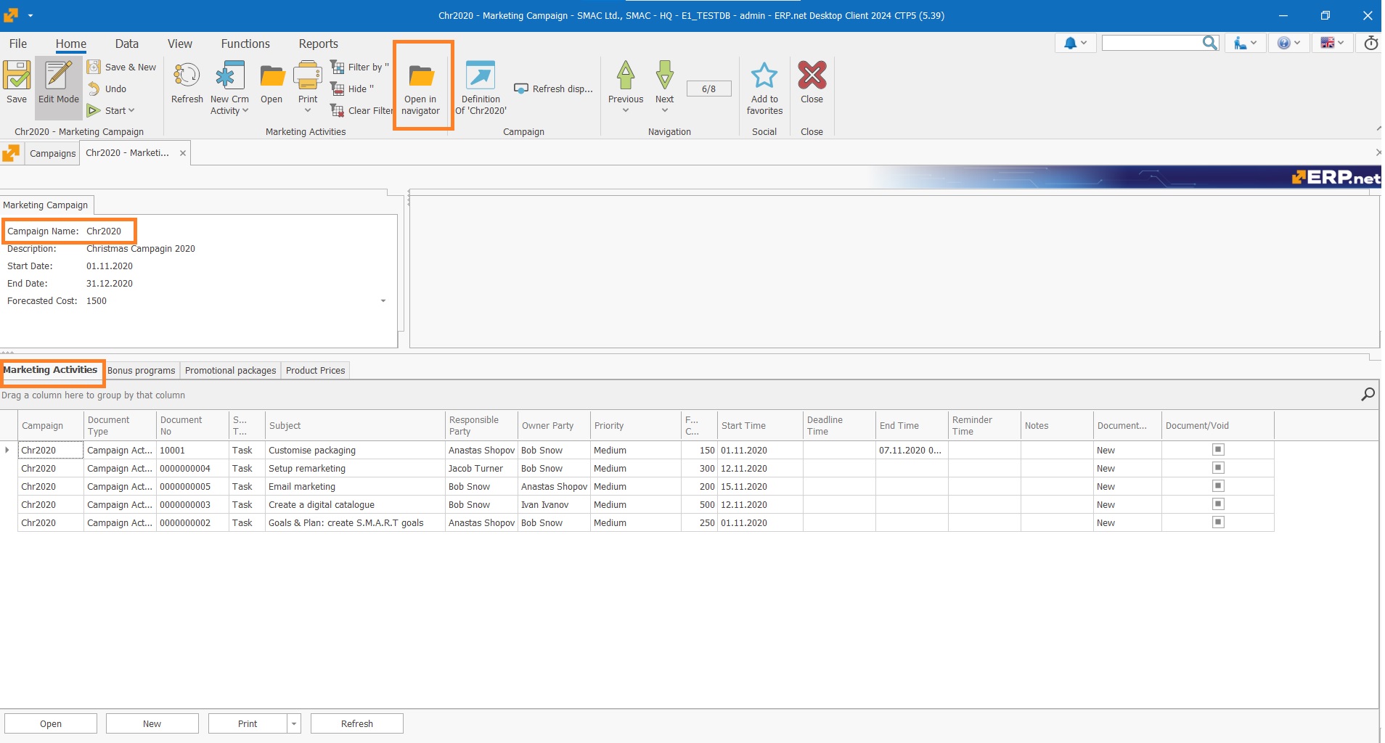The height and width of the screenshot is (743, 1385).
Task: Expand campaign panel collapse arrow
Action: [383, 301]
